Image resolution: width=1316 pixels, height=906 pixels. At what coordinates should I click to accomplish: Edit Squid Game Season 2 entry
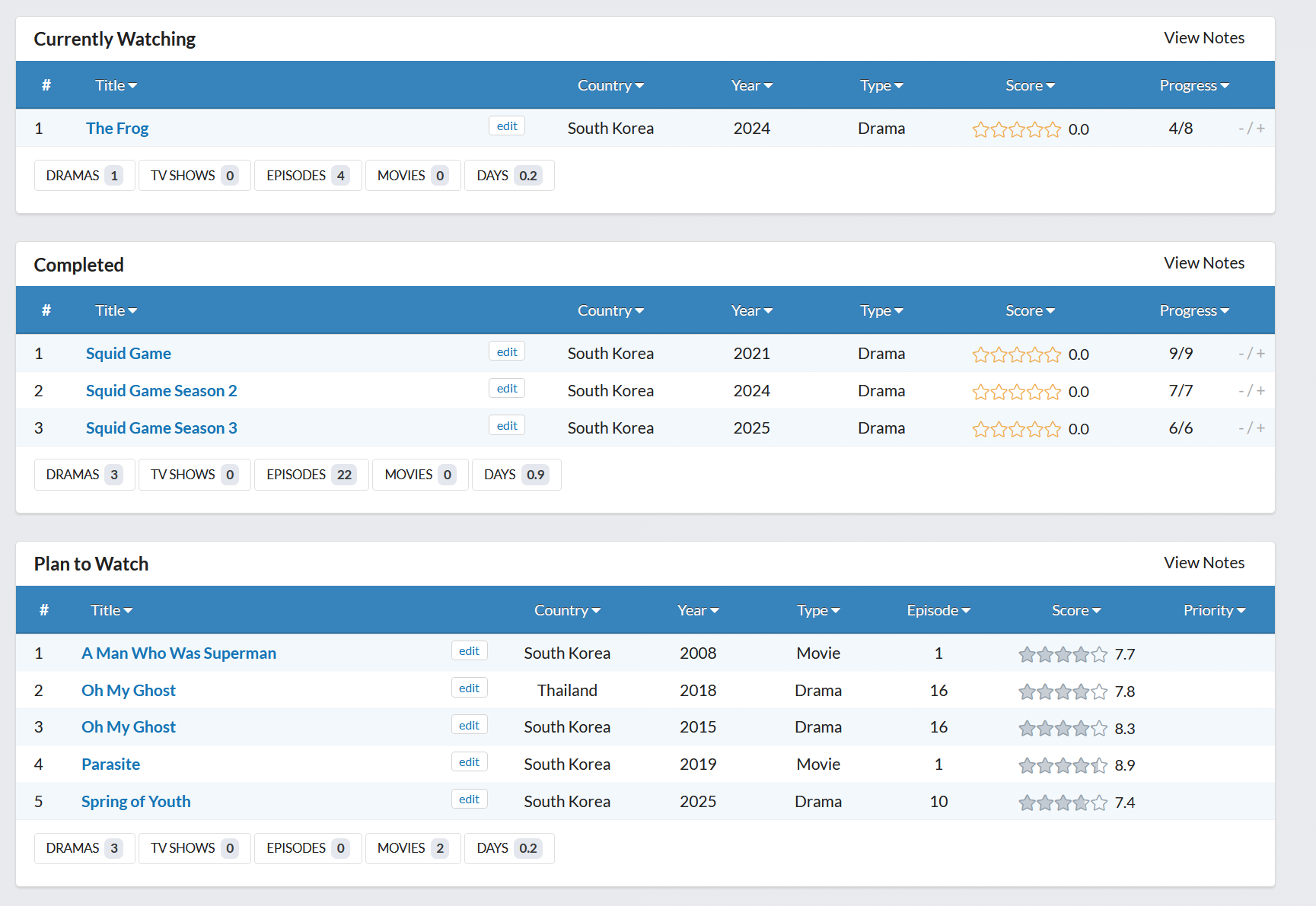507,389
